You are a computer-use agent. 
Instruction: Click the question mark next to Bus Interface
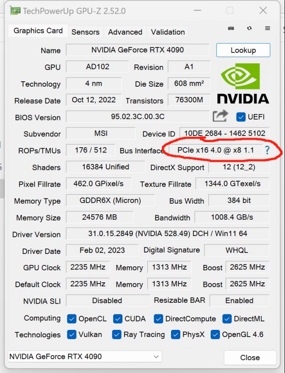coord(267,151)
